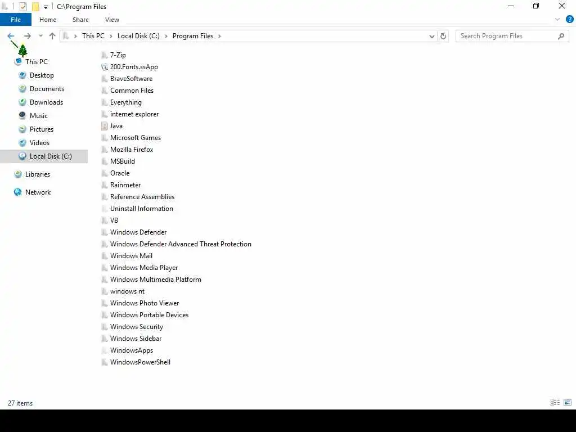This screenshot has height=432, width=576.
Task: Open Help via the question mark icon
Action: click(569, 20)
